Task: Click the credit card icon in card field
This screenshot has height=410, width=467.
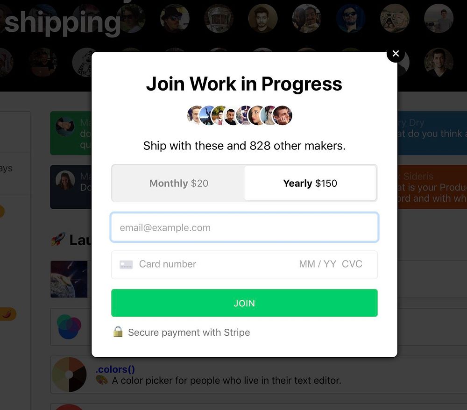Action: click(126, 264)
